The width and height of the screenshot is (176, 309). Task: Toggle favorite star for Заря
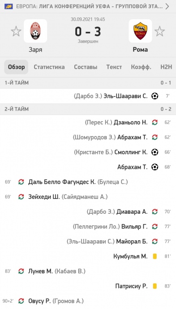(16, 31)
